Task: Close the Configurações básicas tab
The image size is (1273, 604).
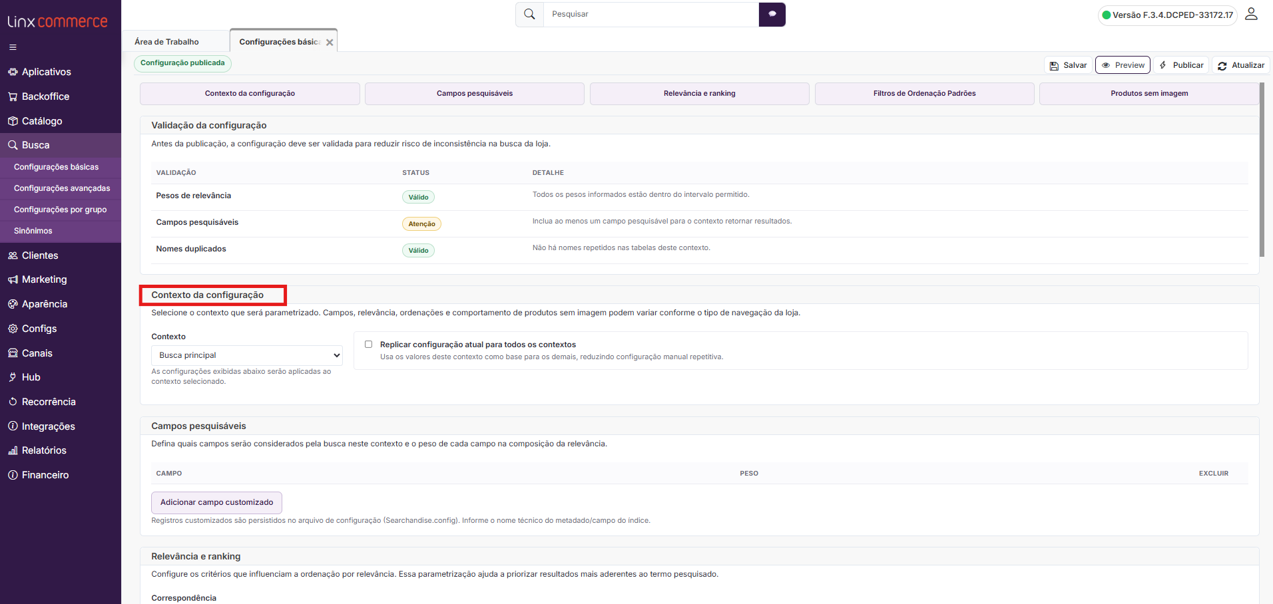Action: 330,42
